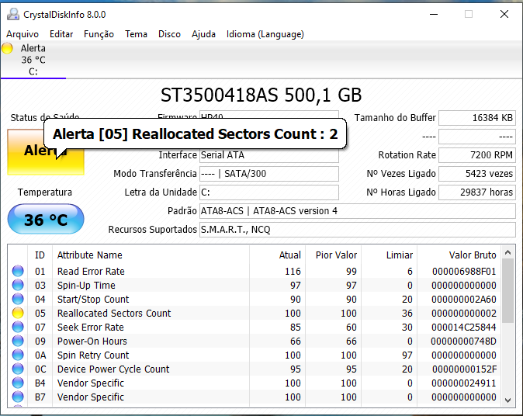The image size is (523, 416).
Task: Click the attribute list scrollbar thumb
Action: [x=508, y=291]
